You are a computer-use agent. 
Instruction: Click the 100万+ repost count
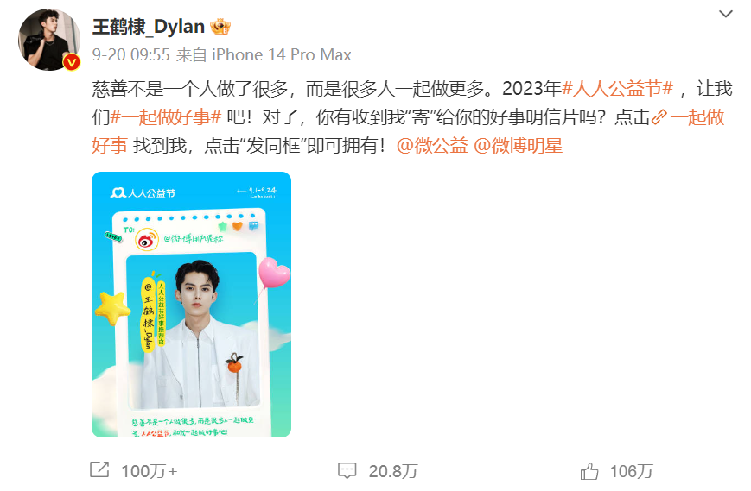pos(149,471)
